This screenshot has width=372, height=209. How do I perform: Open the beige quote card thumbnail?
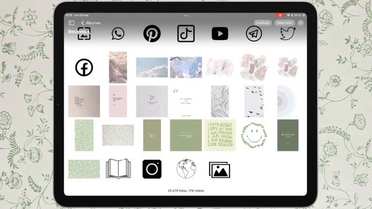pyautogui.click(x=84, y=102)
